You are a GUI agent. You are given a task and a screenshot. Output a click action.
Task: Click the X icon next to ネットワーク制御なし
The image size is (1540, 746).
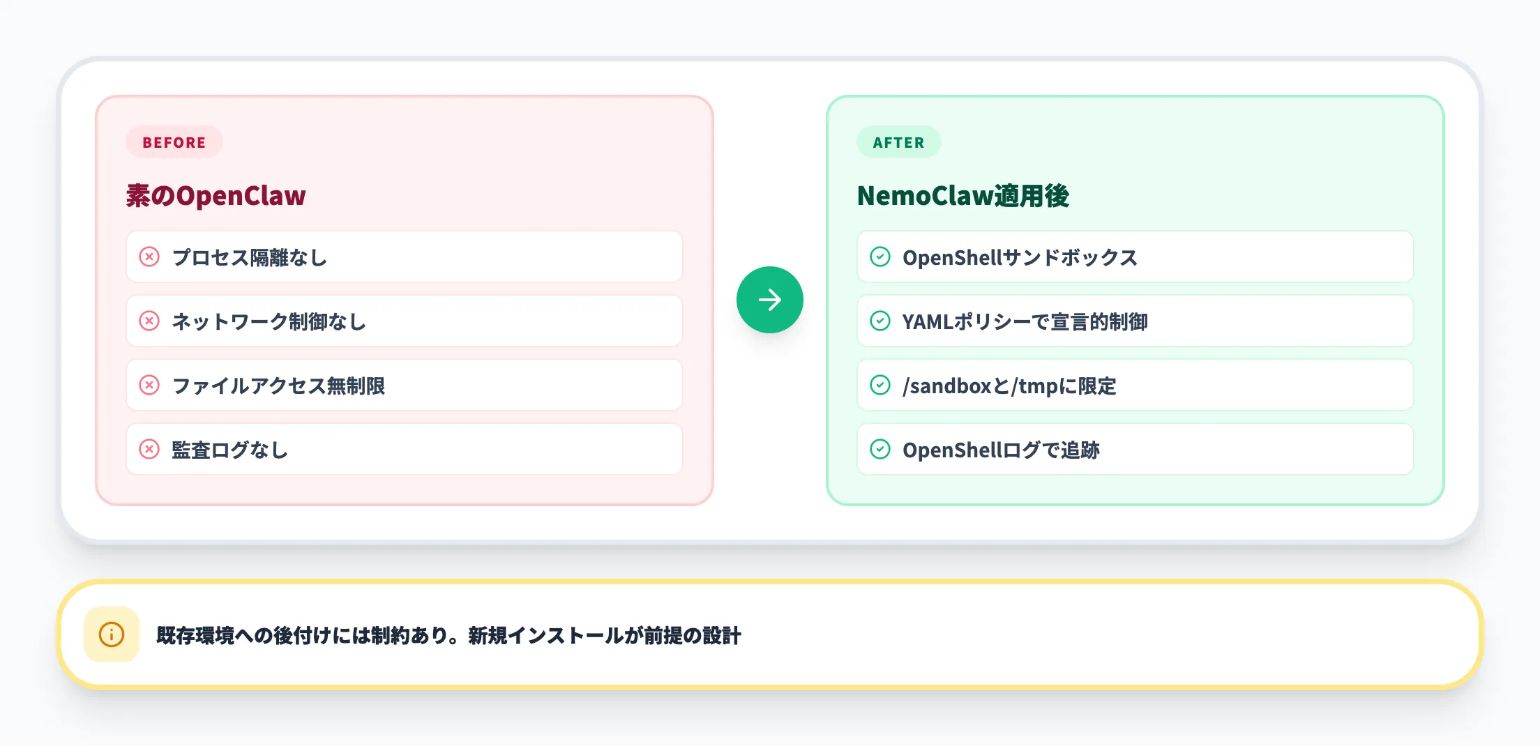149,321
